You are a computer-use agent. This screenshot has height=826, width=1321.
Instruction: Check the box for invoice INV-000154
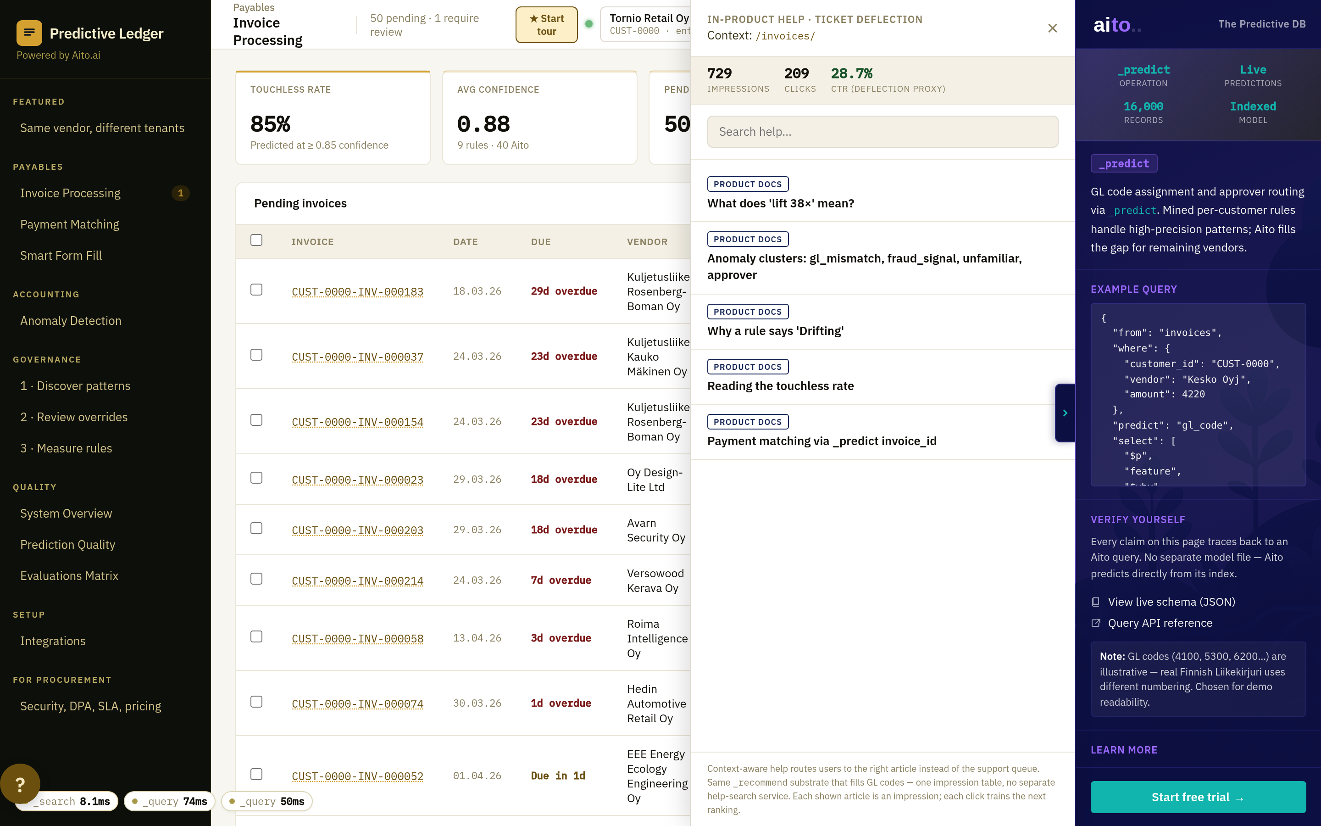(256, 420)
